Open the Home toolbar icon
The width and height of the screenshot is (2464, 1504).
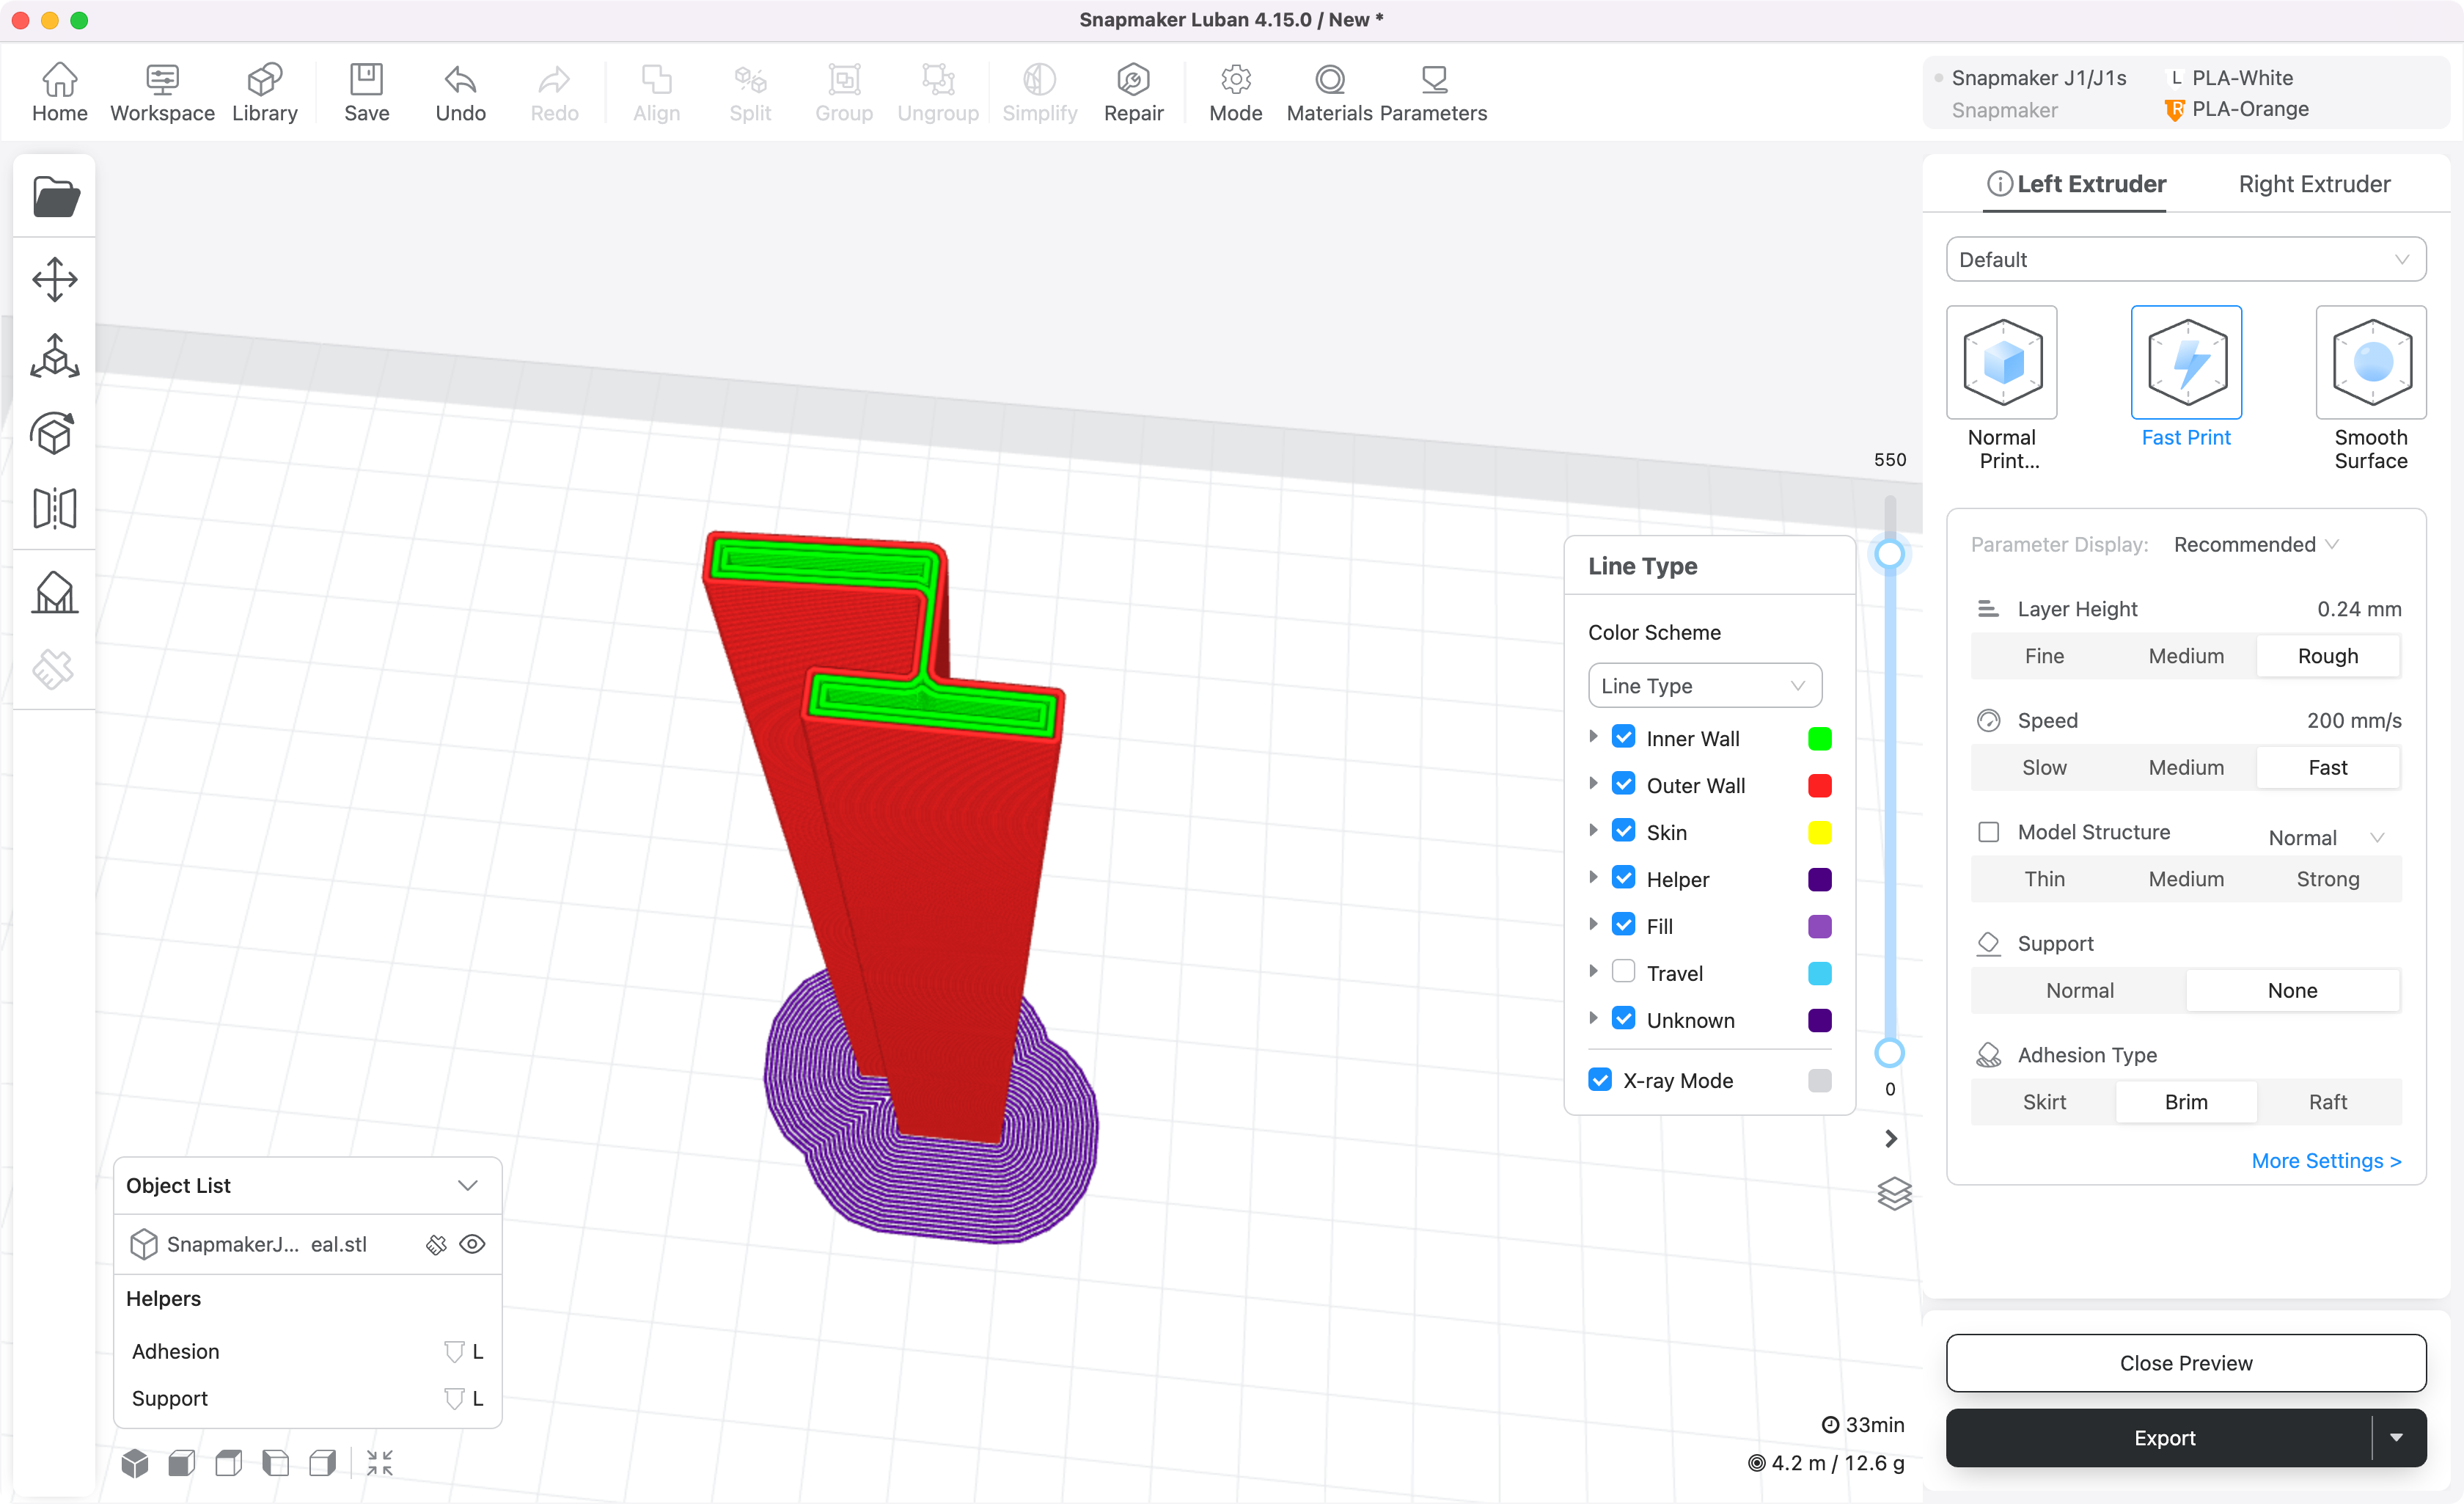pos(59,92)
